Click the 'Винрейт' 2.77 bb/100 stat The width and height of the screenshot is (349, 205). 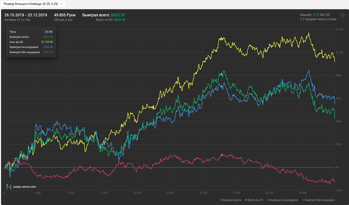(315, 14)
